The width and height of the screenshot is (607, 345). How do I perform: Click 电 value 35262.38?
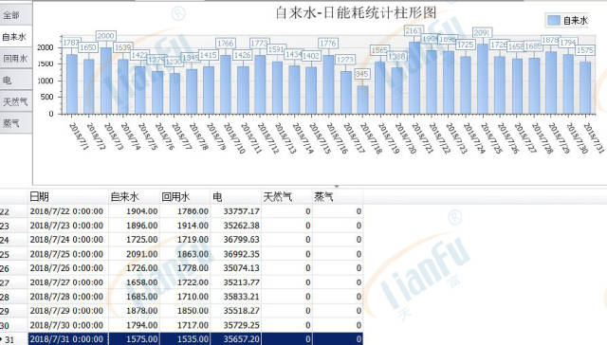[x=236, y=226]
